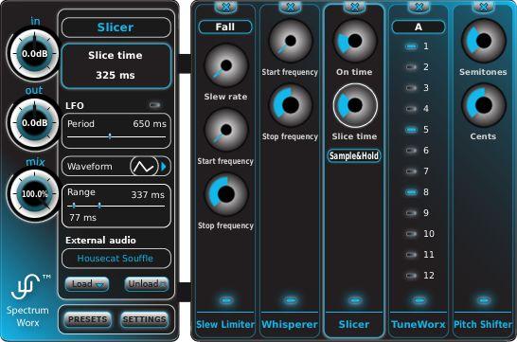Click the Range value 337 ms

(148, 195)
